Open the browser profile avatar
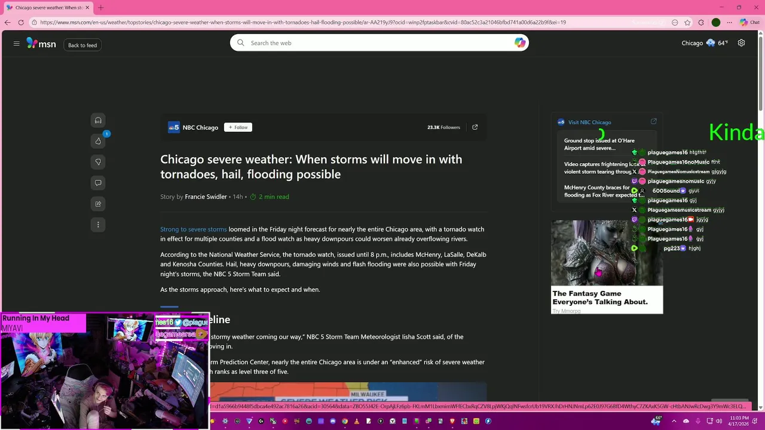The height and width of the screenshot is (430, 765). point(716,22)
